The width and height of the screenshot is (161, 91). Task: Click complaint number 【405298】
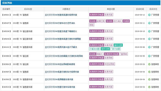6,31
